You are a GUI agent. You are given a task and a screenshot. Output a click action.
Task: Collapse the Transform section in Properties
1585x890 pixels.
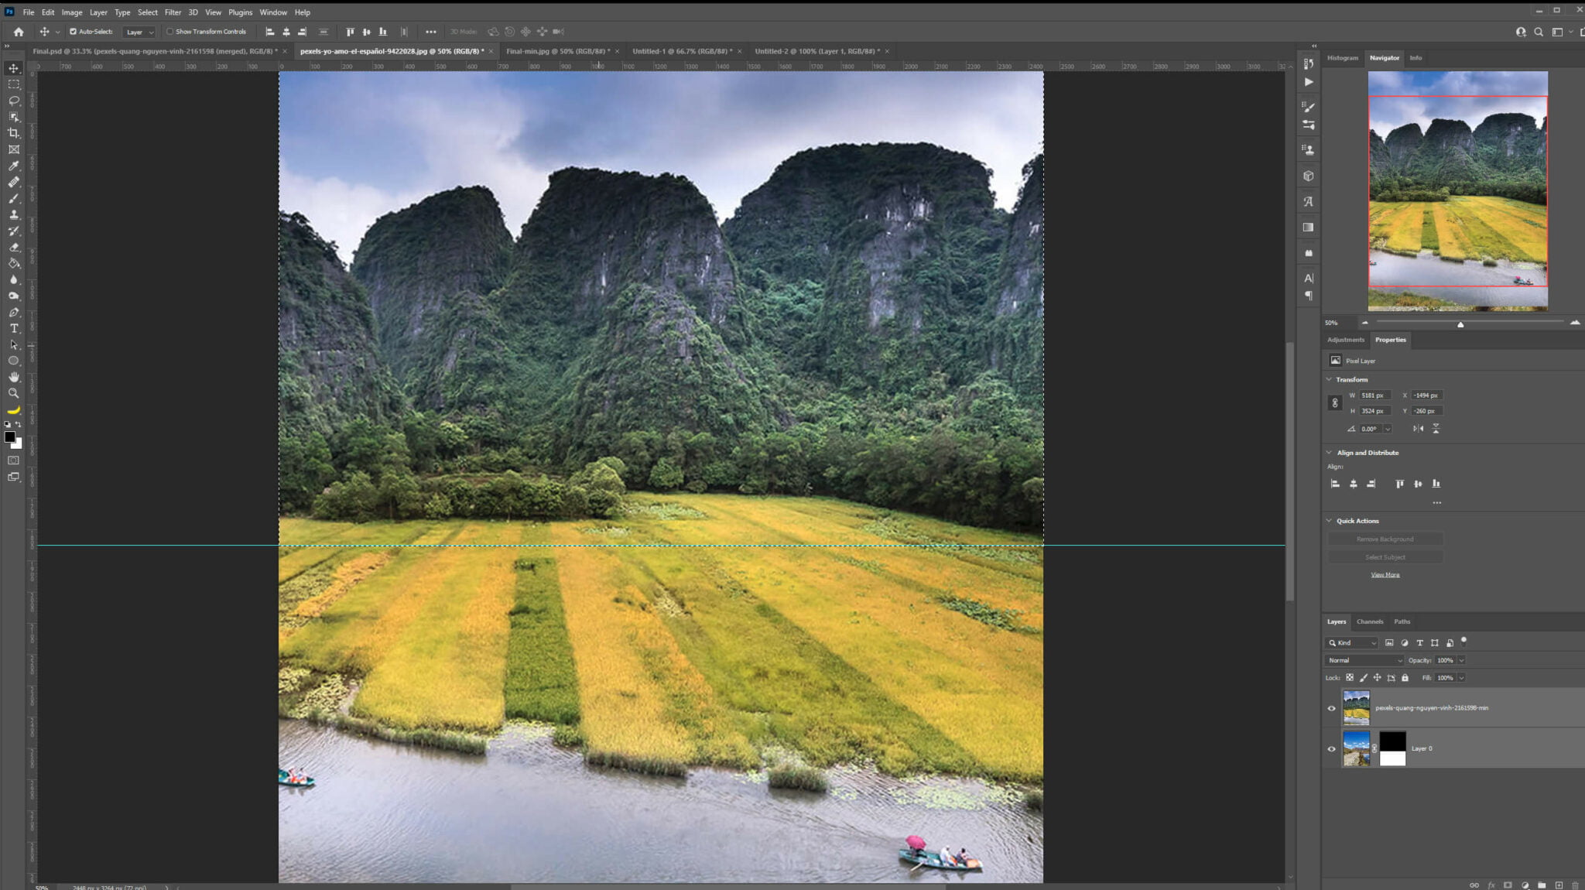pos(1329,379)
